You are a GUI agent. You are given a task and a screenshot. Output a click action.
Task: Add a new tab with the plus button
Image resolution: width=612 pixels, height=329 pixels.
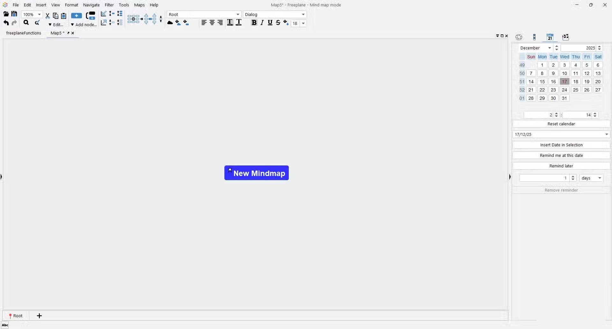[39, 316]
